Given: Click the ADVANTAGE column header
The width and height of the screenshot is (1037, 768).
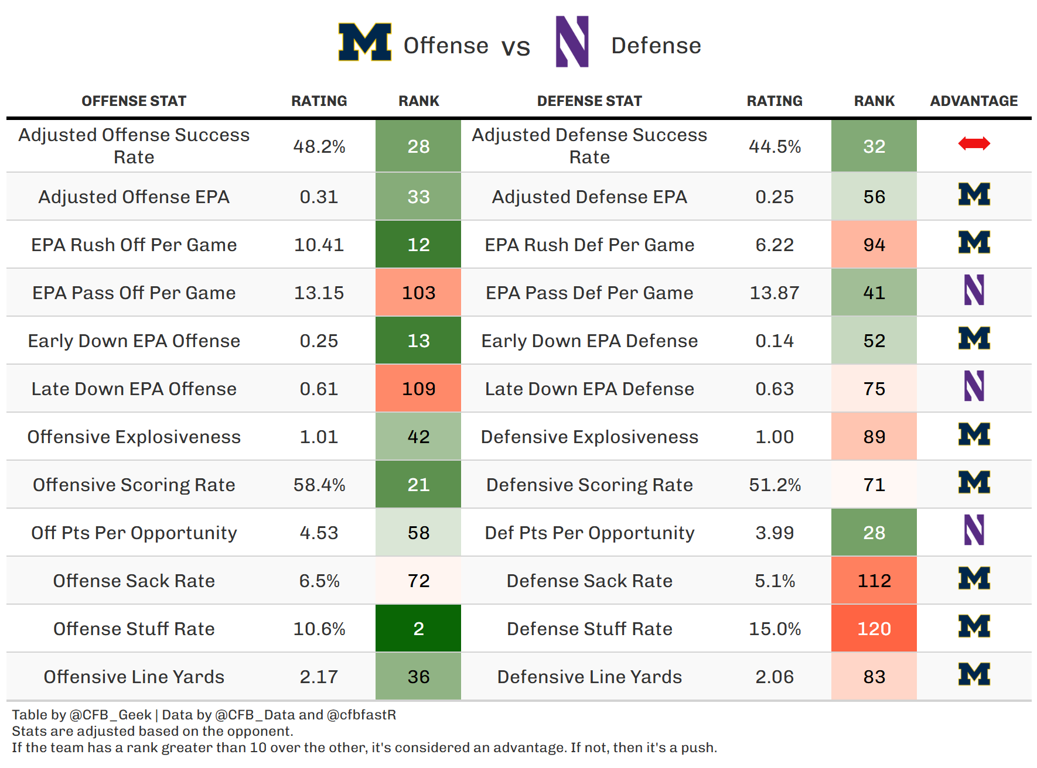Looking at the screenshot, I should 974,101.
